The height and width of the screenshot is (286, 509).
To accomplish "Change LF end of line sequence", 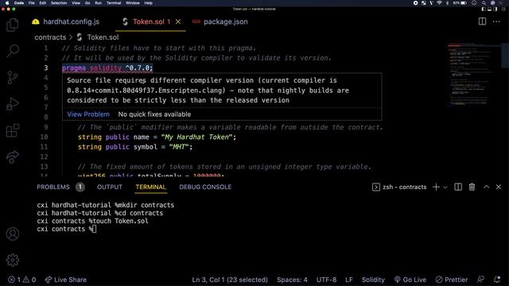I will [x=349, y=280].
